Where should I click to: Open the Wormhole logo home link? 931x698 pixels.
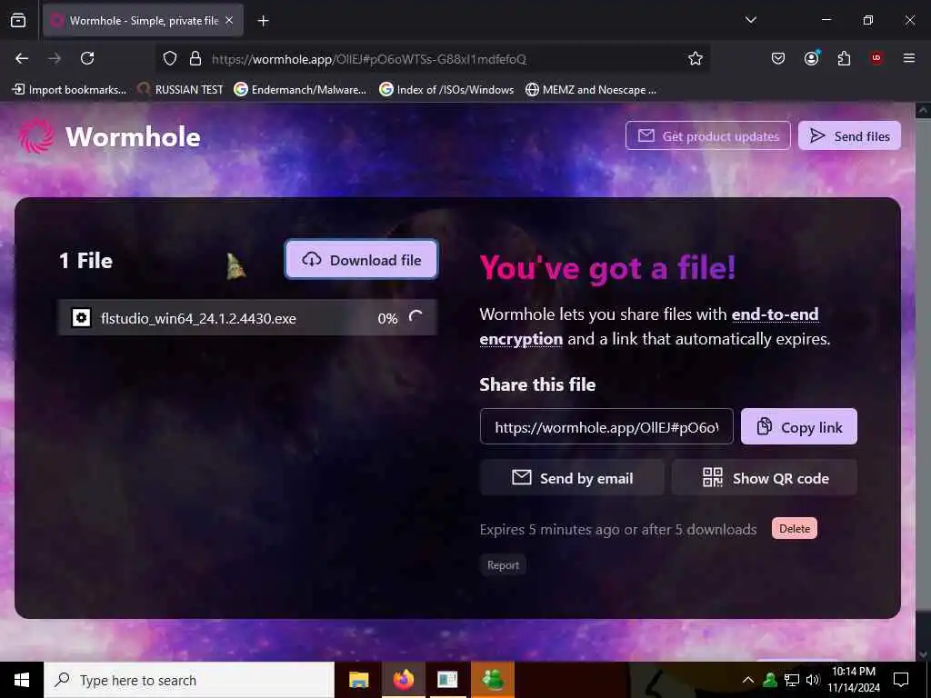[109, 136]
